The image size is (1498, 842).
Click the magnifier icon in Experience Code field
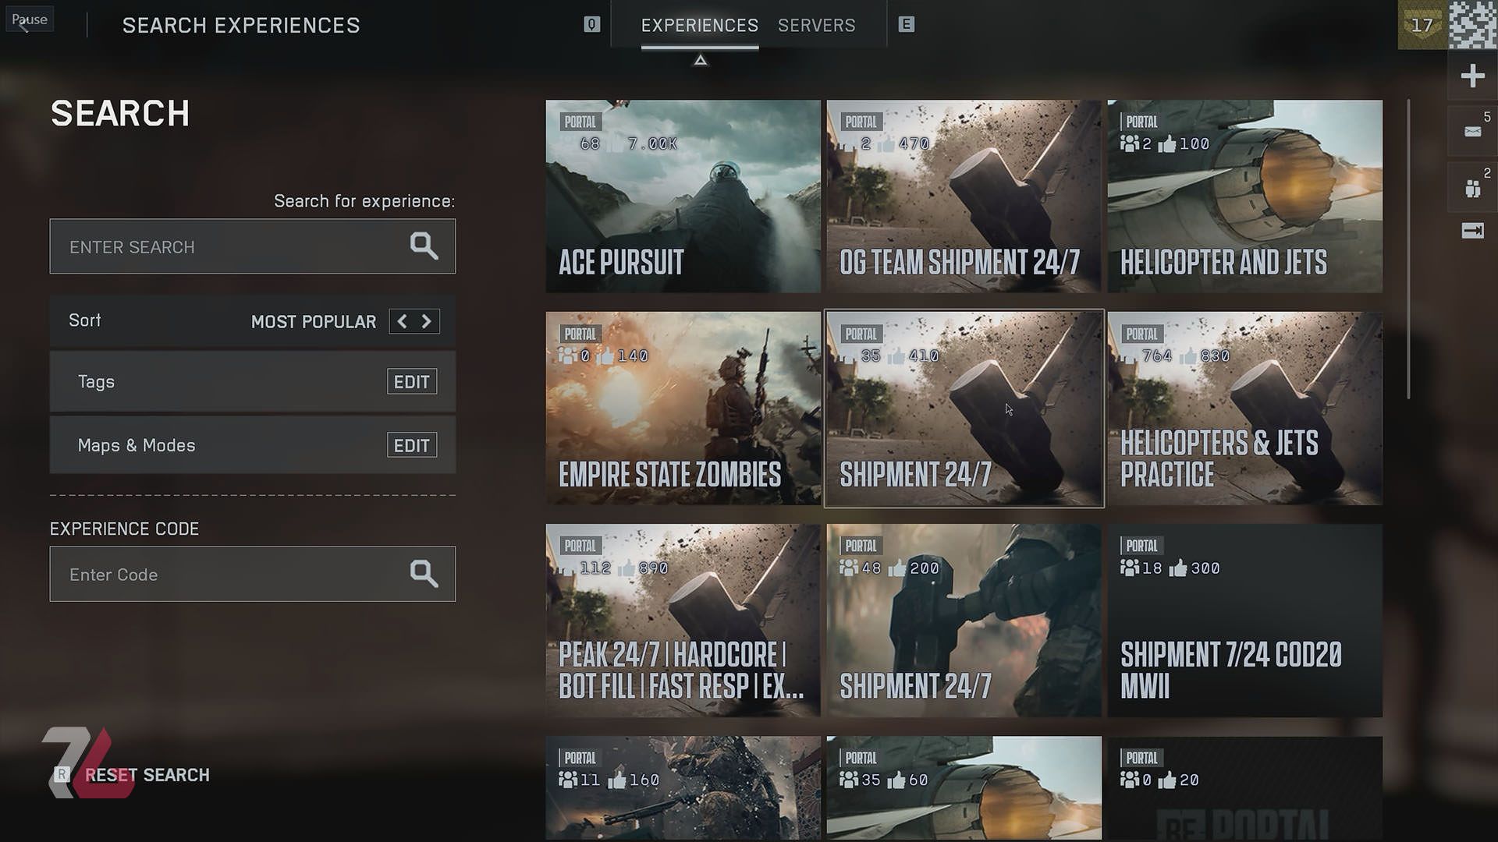point(424,574)
